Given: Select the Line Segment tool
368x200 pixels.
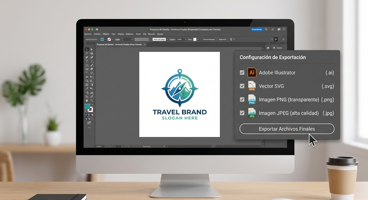Looking at the screenshot, I should (92, 61).
